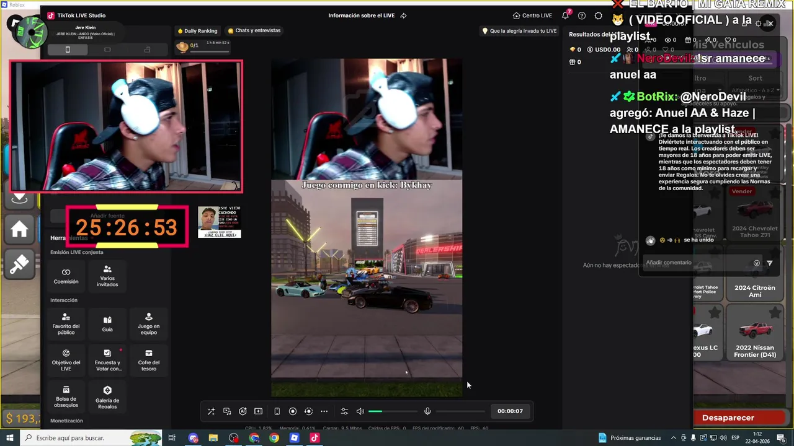Viewport: 794px width, 446px height.
Task: Click taskbar search box
Action: point(91,438)
